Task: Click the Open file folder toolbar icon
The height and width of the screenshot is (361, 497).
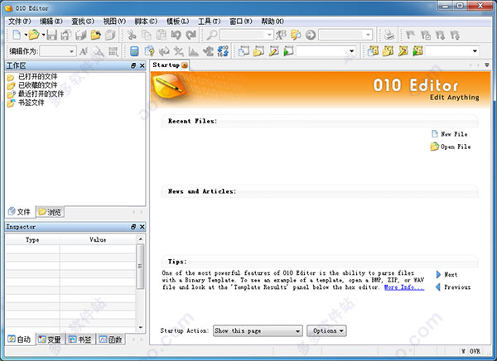Action: coord(34,35)
